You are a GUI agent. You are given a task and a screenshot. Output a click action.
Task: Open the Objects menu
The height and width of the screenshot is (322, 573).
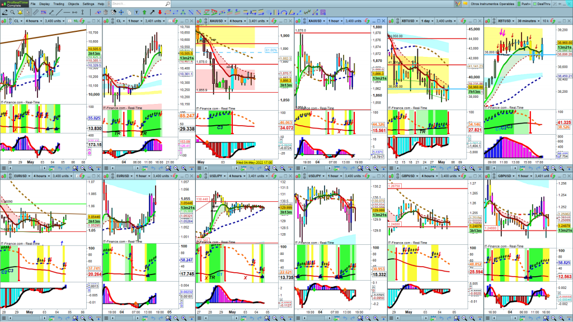point(73,4)
